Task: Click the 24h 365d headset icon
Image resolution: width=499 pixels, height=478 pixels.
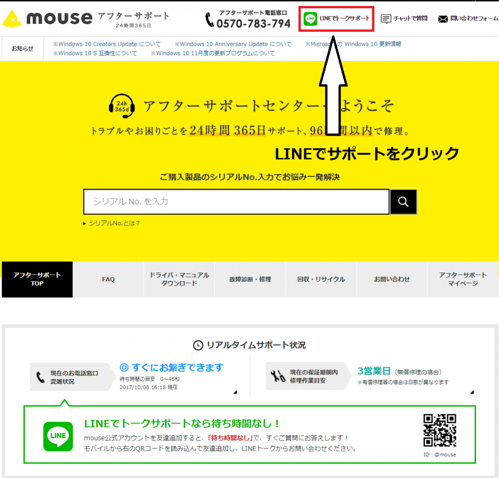Action: (121, 106)
